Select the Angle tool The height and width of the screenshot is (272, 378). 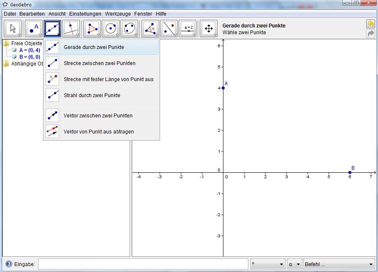150,29
